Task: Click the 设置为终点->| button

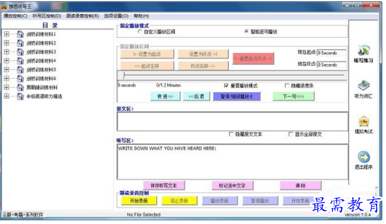Action: click(x=203, y=54)
